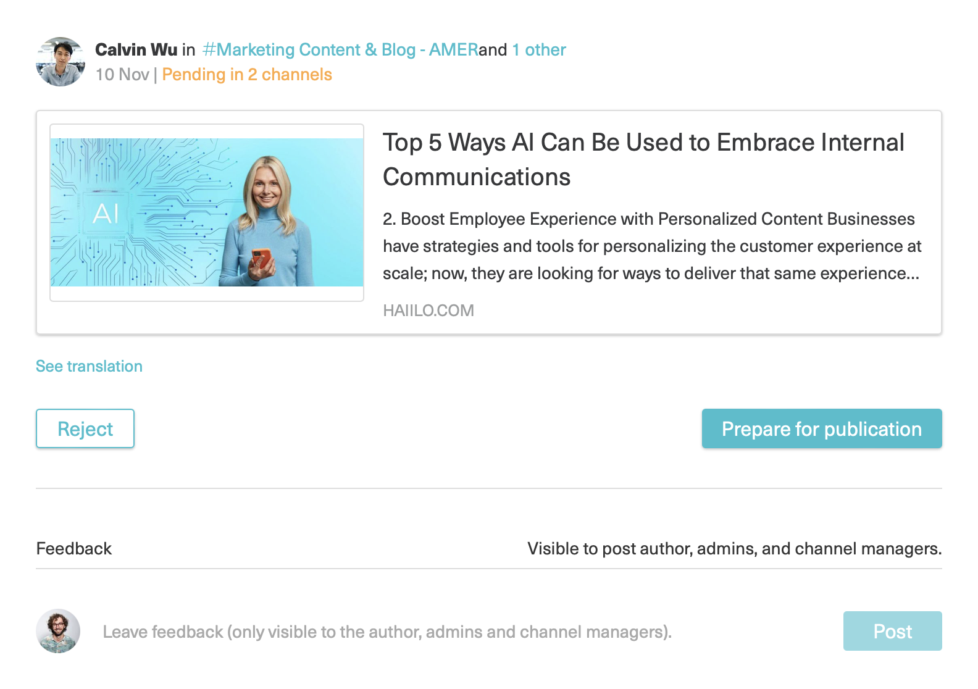Show the "1 other" channel link
Screen dimensions: 978x689
tap(538, 49)
